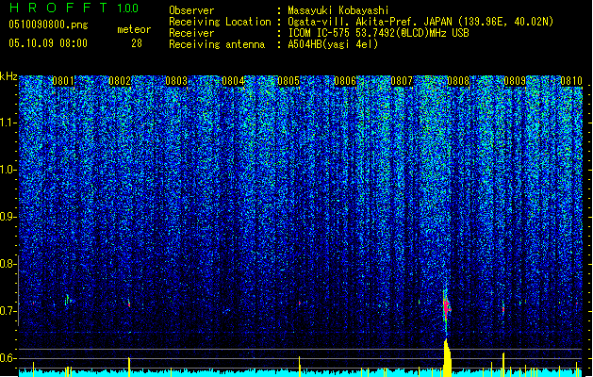Click the 0.8 kHz axis label
This screenshot has height=377, width=593.
pos(8,264)
